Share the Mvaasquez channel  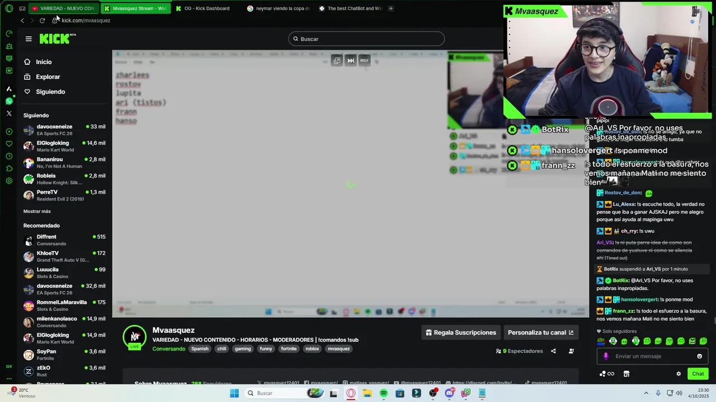coord(553,351)
